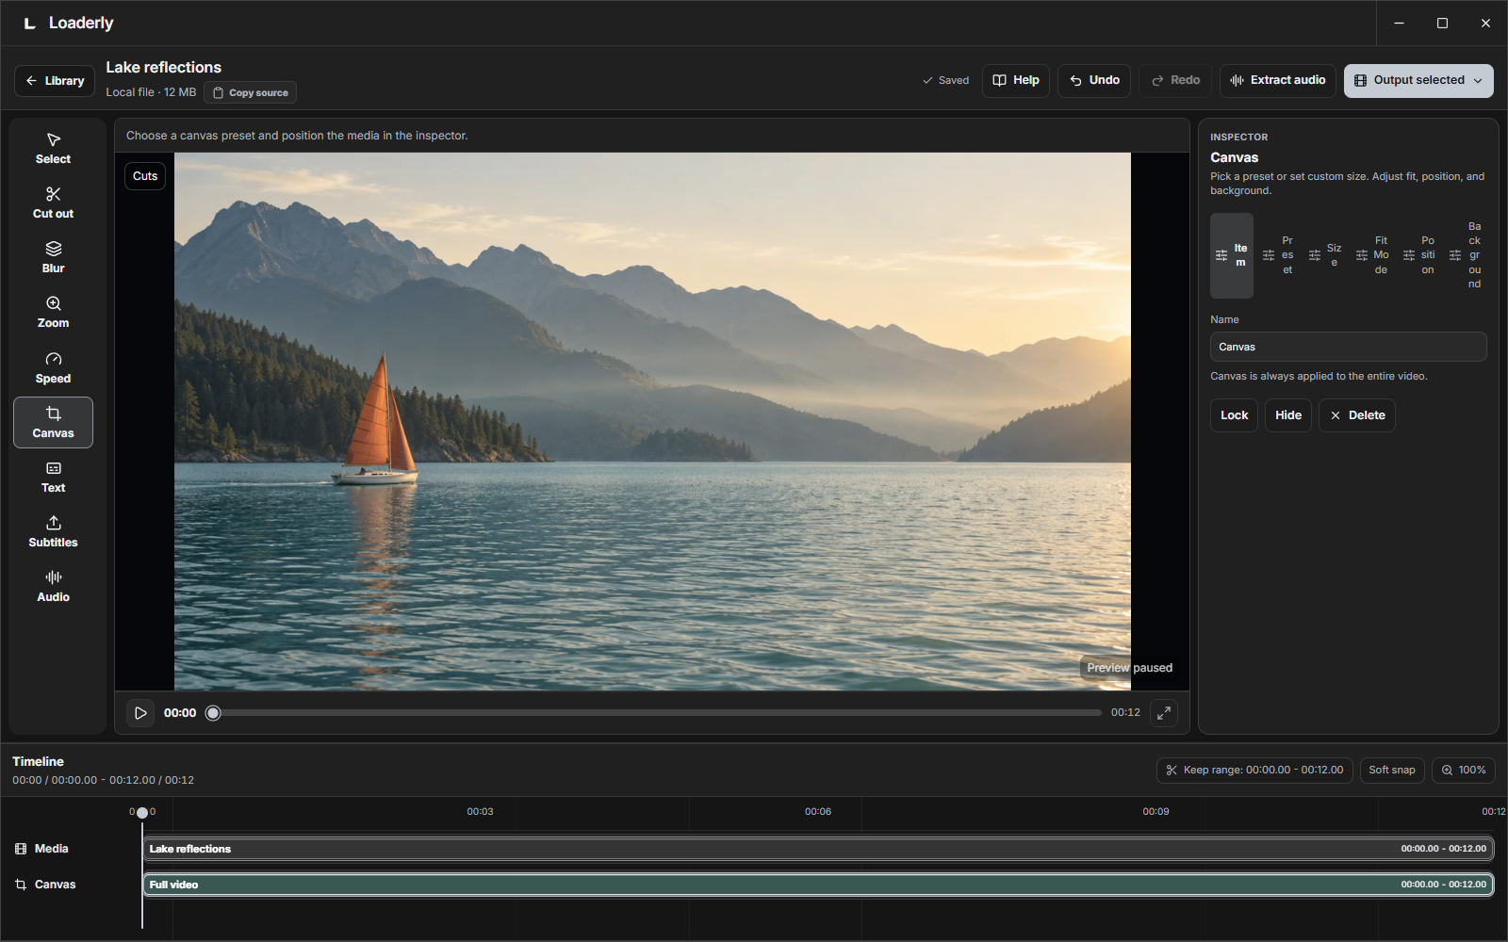Click the Cuts overlay button
The height and width of the screenshot is (942, 1508).
(145, 176)
